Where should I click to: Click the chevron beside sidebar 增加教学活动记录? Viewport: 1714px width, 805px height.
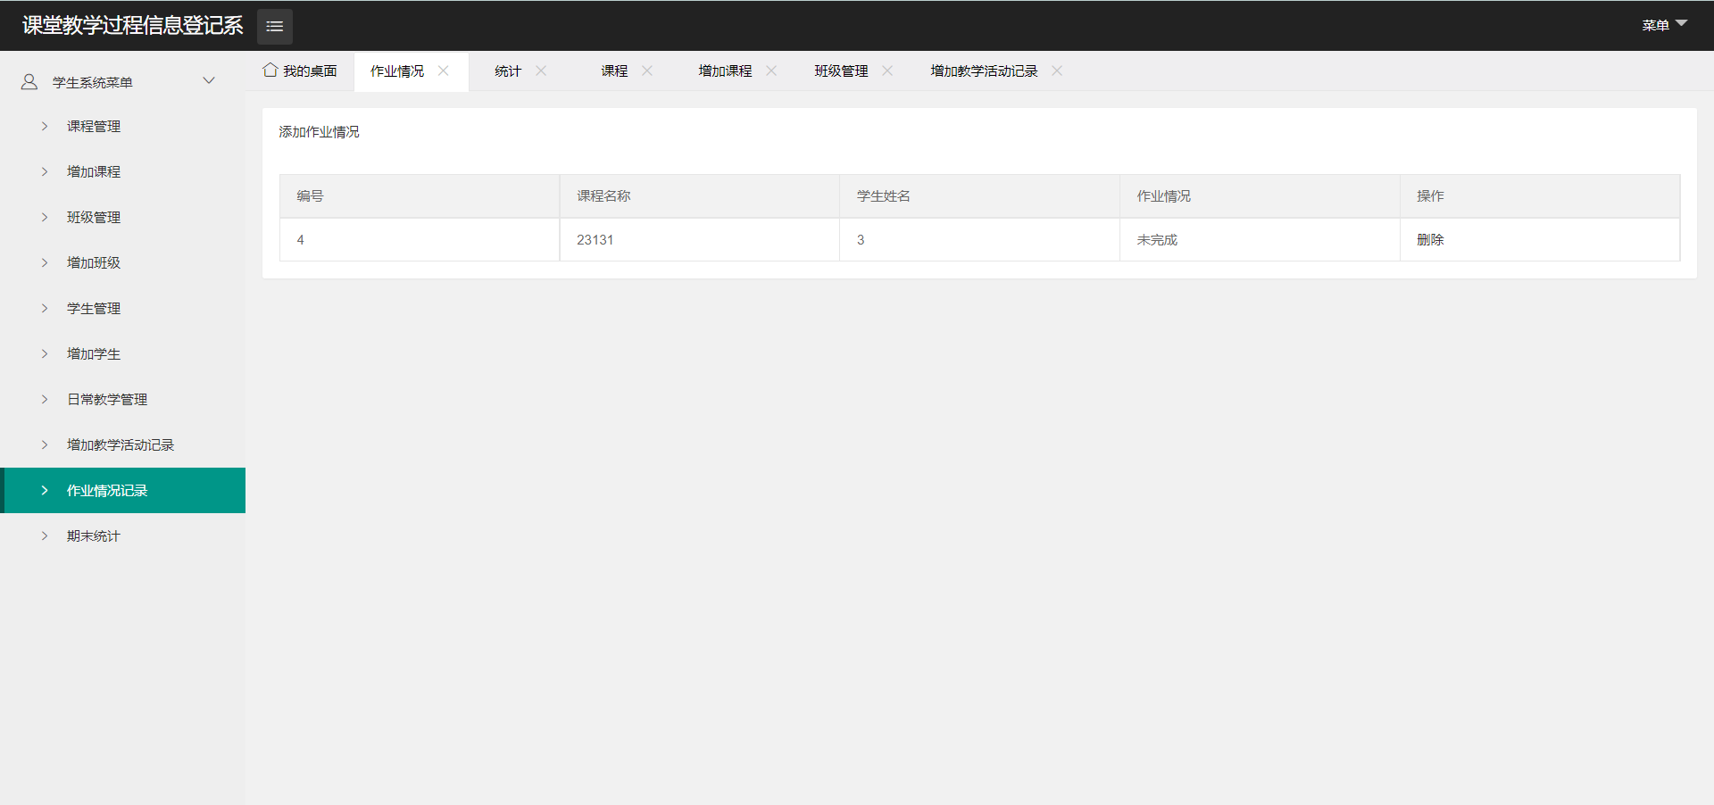[45, 444]
